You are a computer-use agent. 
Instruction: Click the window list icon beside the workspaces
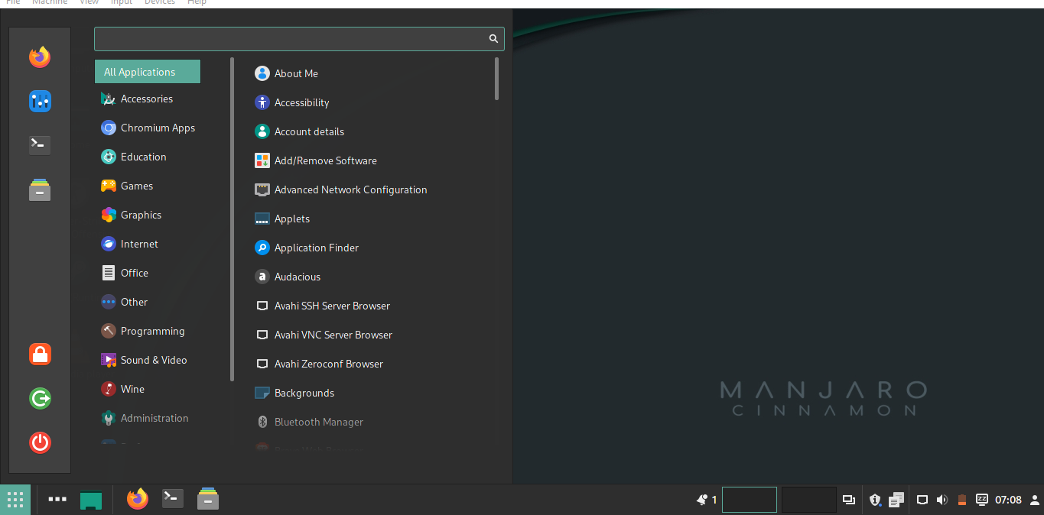(x=849, y=500)
